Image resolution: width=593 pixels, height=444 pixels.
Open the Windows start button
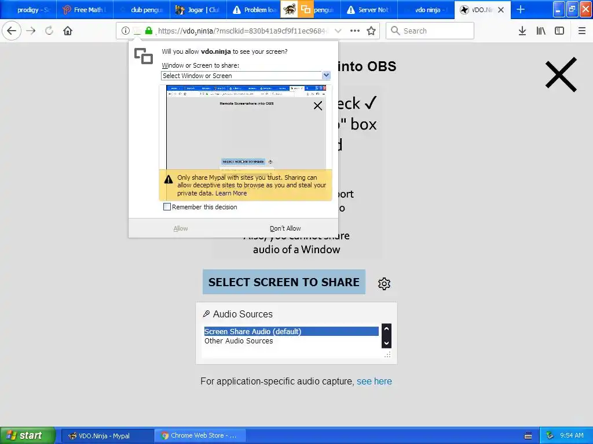(x=27, y=435)
